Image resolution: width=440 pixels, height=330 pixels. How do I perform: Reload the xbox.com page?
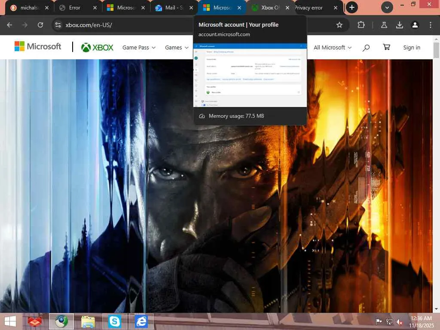click(x=40, y=25)
